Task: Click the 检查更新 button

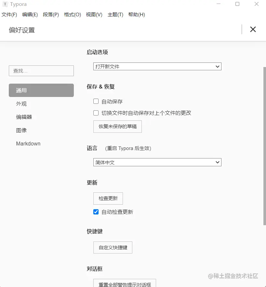Action: point(108,198)
